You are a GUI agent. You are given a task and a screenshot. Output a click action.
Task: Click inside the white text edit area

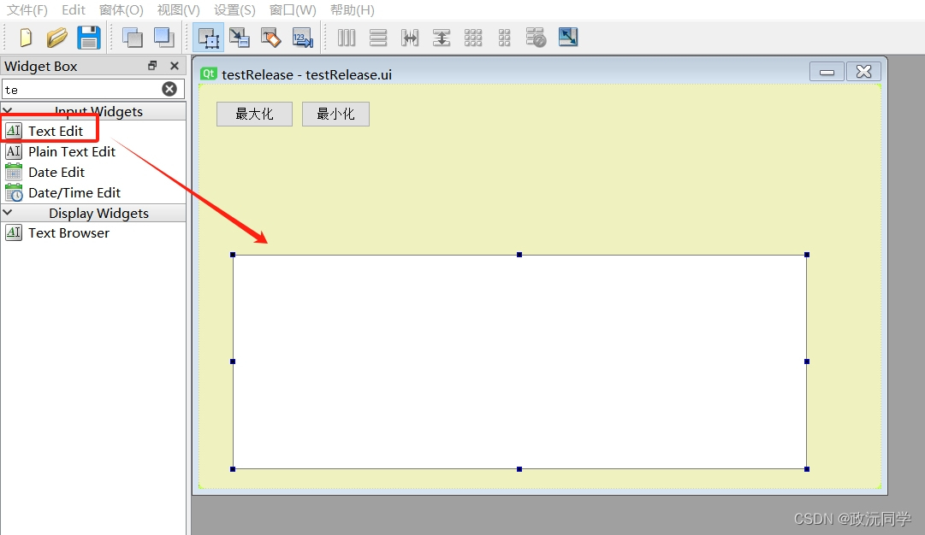coord(519,362)
